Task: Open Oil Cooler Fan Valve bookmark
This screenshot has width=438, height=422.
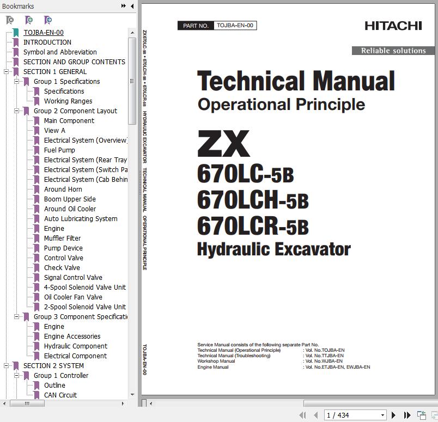Action: click(73, 297)
